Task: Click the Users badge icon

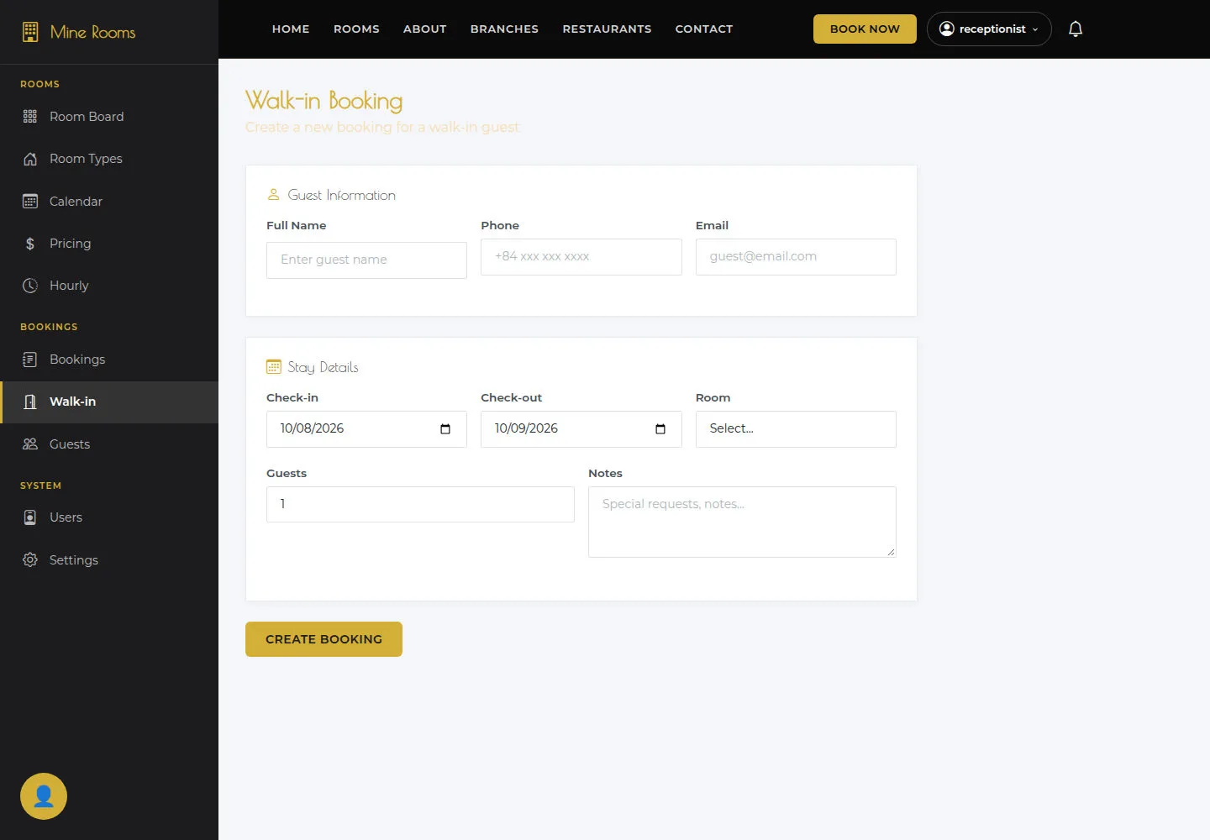Action: [x=30, y=517]
